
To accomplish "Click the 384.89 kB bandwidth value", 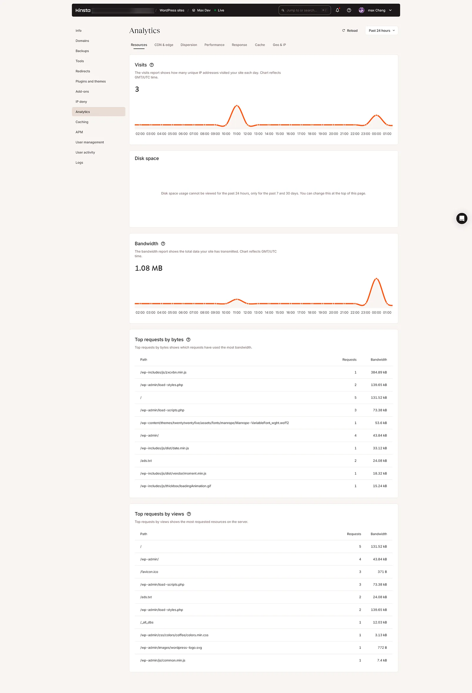I will (x=379, y=372).
